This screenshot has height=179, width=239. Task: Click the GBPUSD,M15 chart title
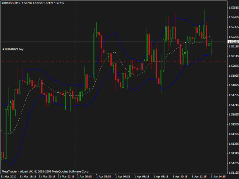click(x=11, y=3)
